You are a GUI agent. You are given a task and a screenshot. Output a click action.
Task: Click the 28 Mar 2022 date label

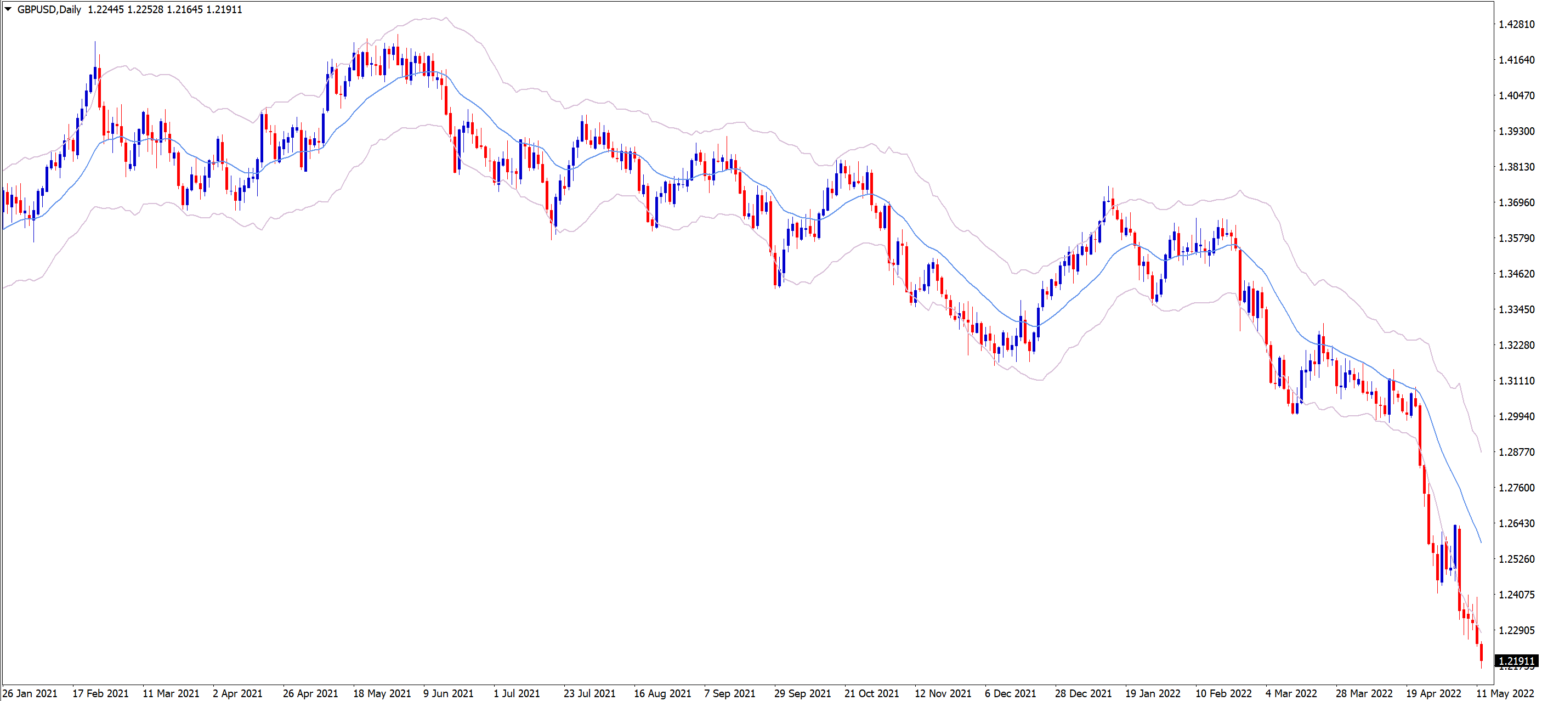pyautogui.click(x=1364, y=693)
